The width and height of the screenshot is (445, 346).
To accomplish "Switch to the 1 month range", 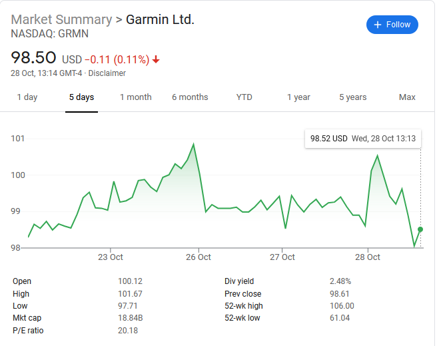I will click(136, 97).
